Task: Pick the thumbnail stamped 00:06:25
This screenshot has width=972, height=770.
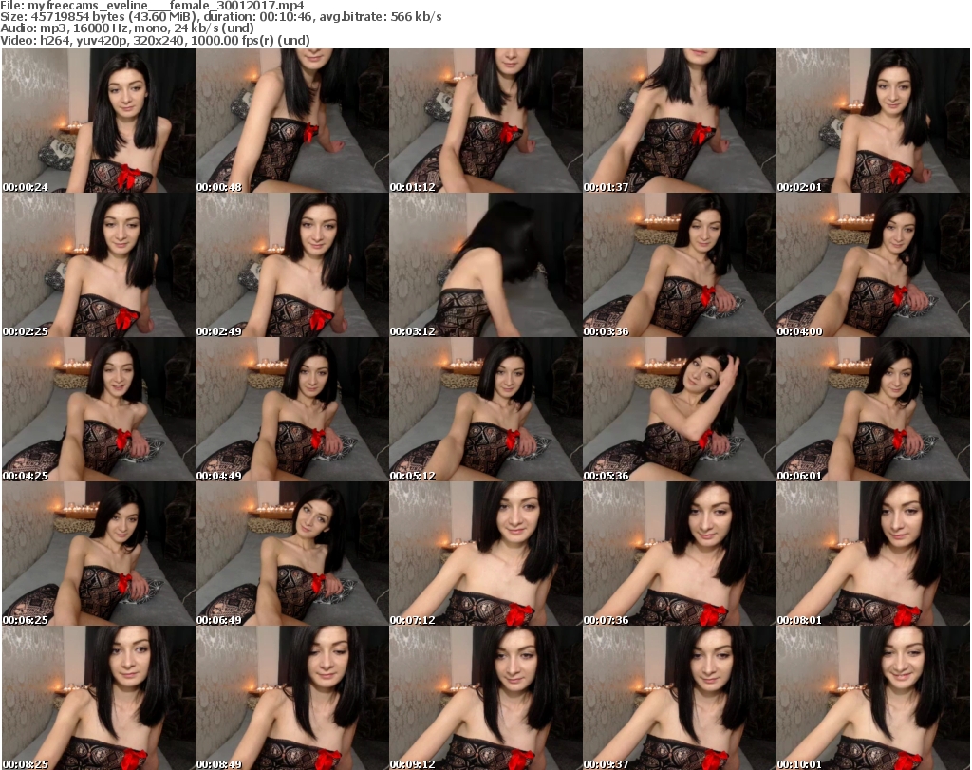Action: [x=99, y=554]
